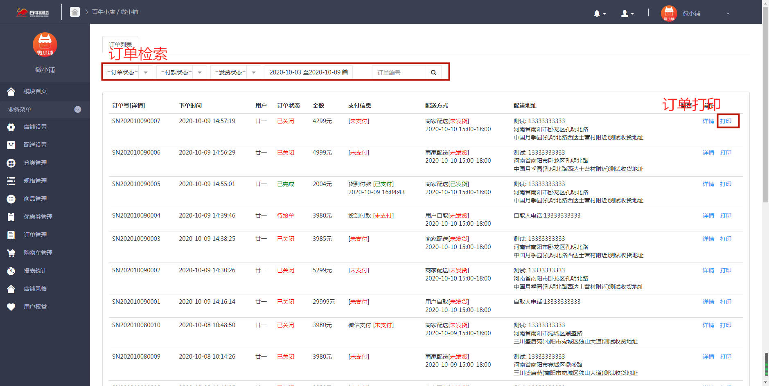Screen dimensions: 769x386
Task: Click 微信支付 [未支付] payment info
Action: 371,325
